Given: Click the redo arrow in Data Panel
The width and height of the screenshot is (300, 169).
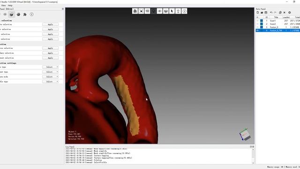Looking at the screenshot, I should [x=275, y=13].
